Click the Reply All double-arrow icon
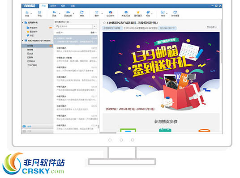The height and width of the screenshot is (178, 240). [68, 12]
